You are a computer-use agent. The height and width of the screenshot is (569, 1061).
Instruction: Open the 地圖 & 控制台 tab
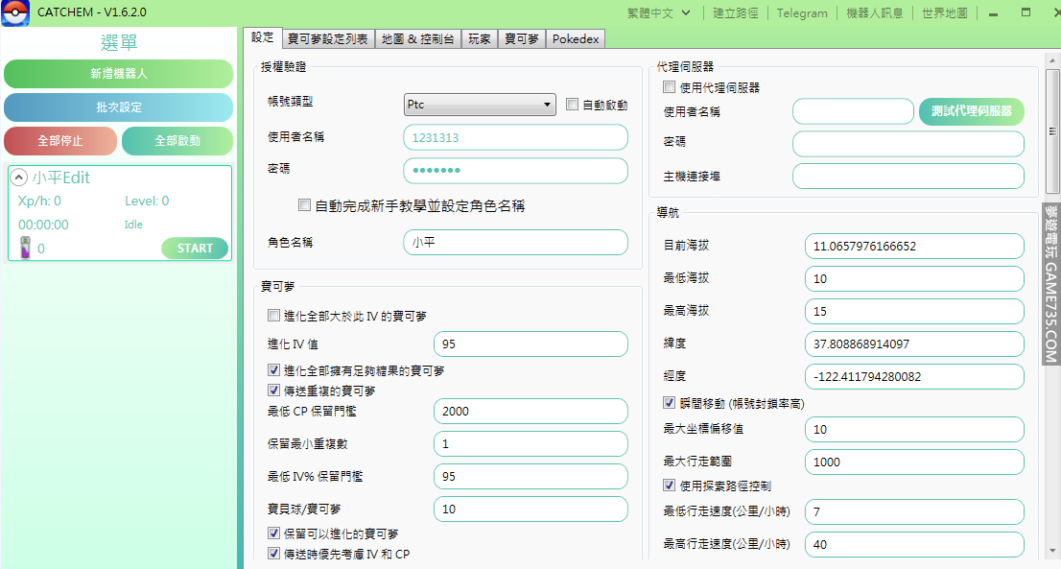[417, 38]
